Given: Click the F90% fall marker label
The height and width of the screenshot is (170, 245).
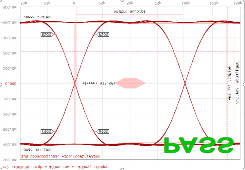Looking at the screenshot, I should (x=47, y=132).
